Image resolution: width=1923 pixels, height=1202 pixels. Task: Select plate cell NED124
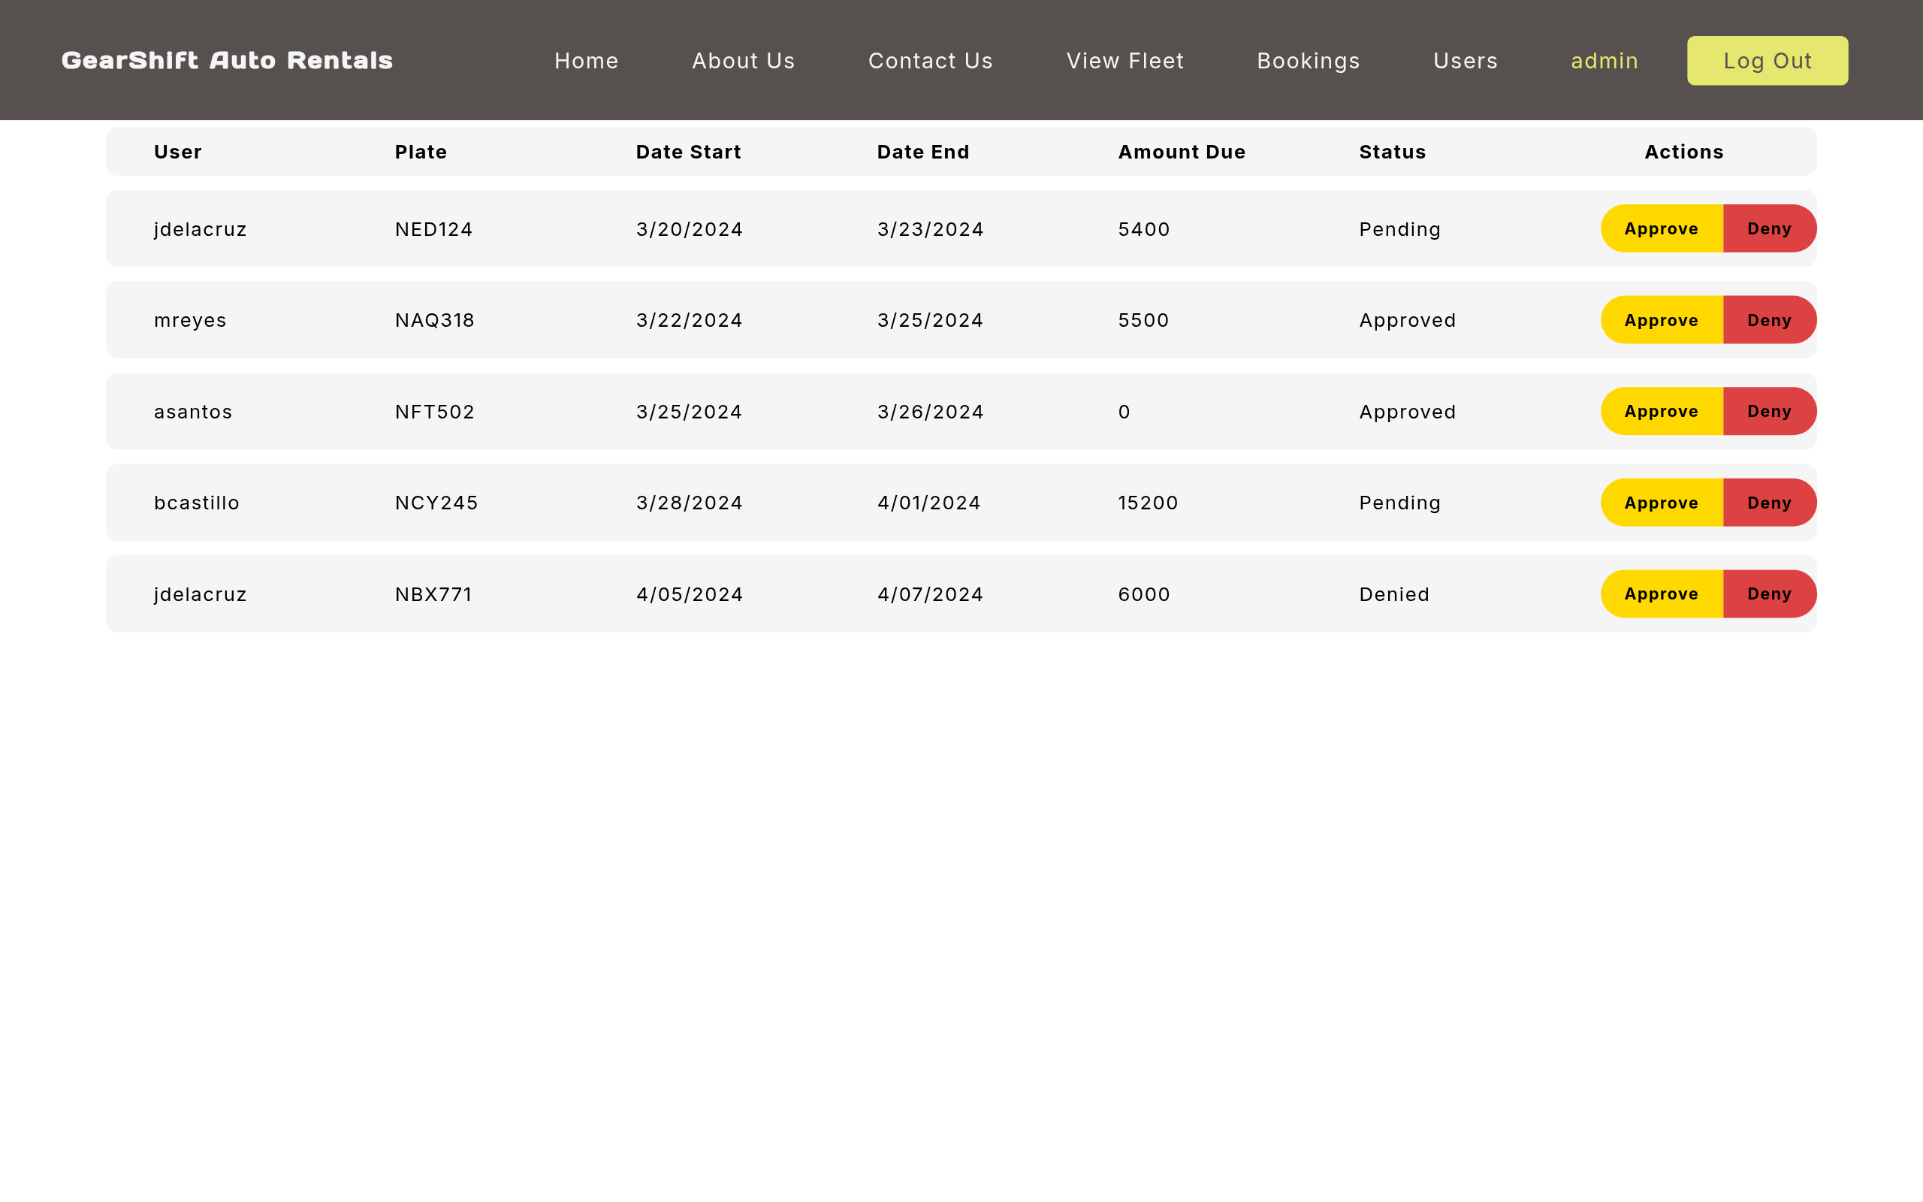[434, 229]
